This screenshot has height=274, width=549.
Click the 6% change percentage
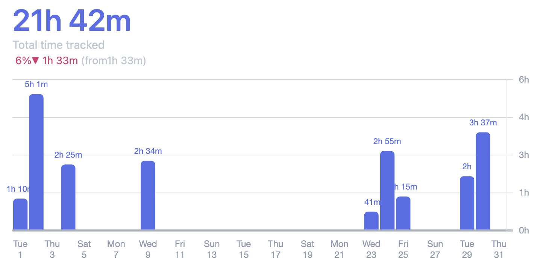pyautogui.click(x=23, y=60)
